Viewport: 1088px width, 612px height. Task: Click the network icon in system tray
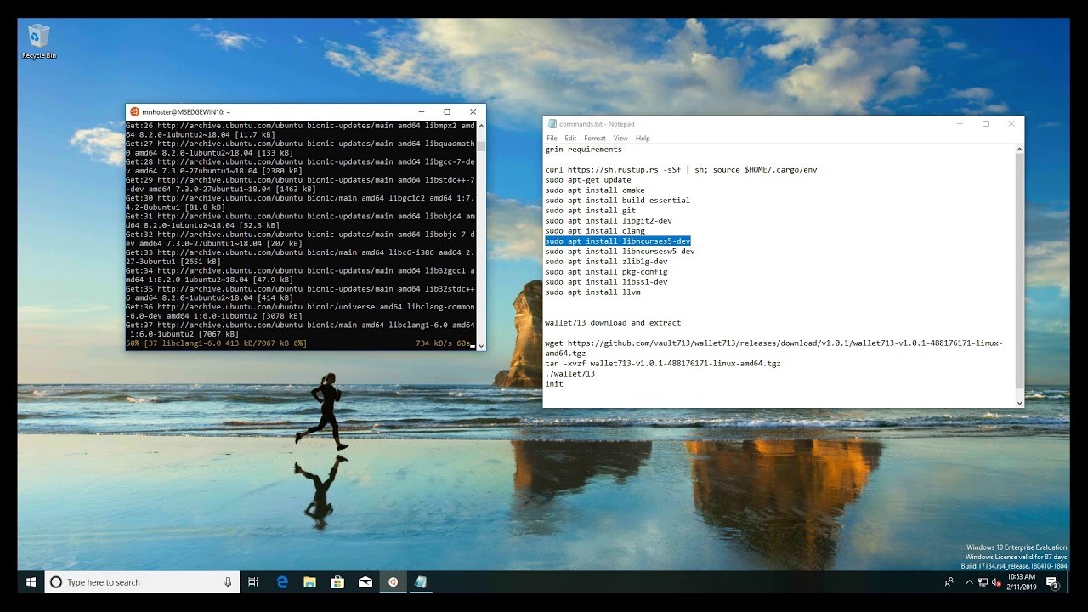click(983, 582)
